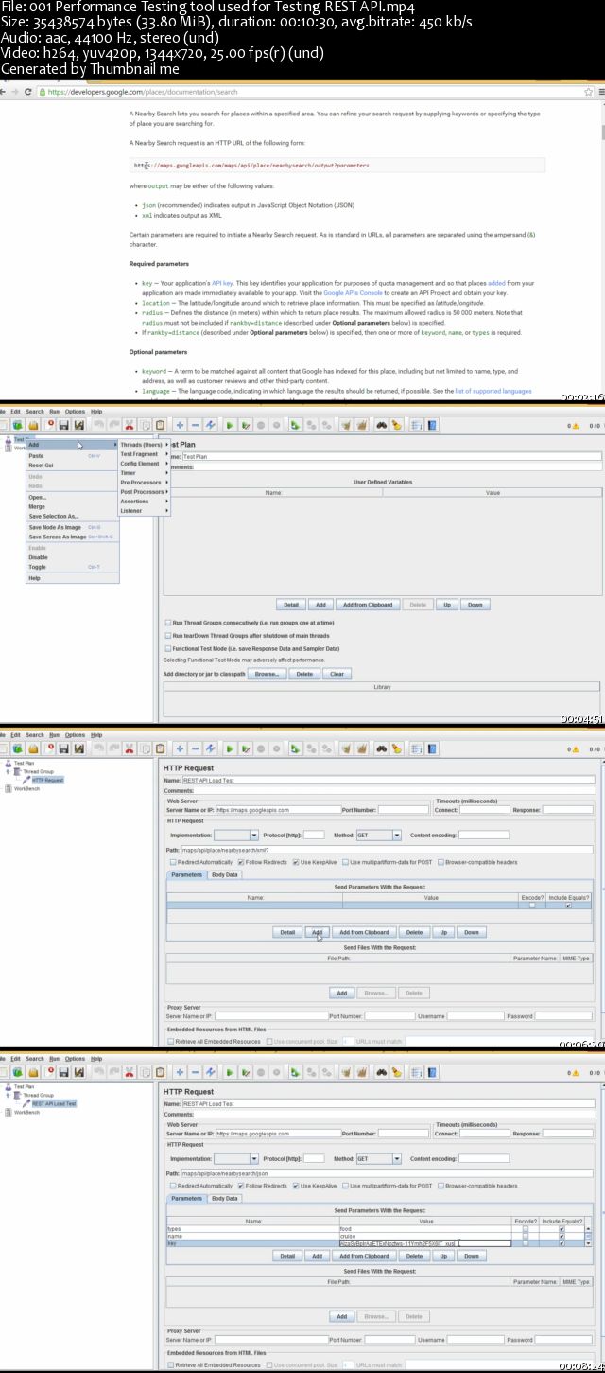Click the Remote Start icon in third frame toolbar
The image size is (605, 1373).
coord(294,748)
